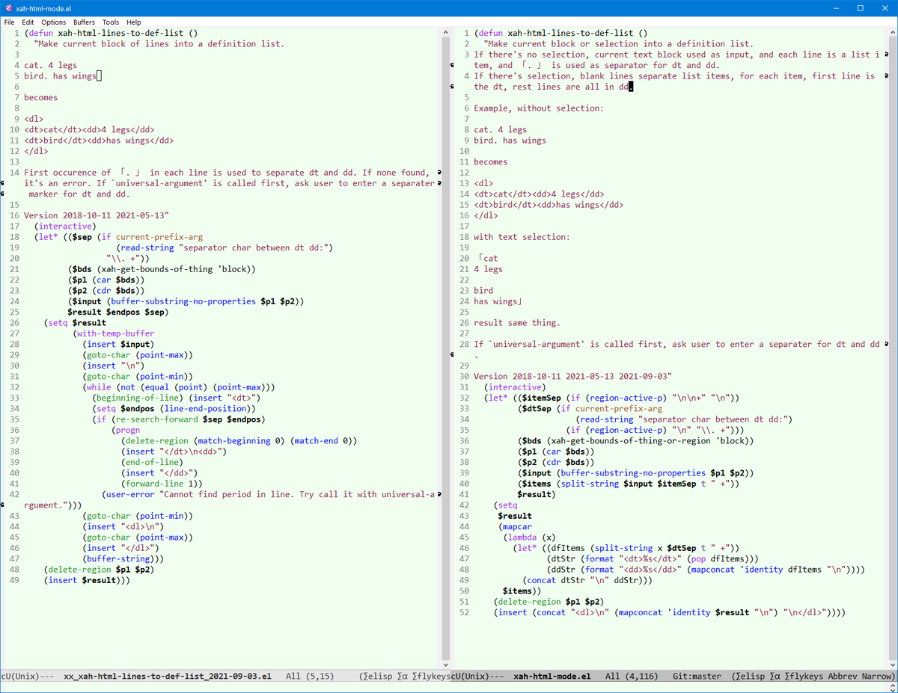Image resolution: width=898 pixels, height=693 pixels.
Task: Click '</dl>' on left pane line 12
Action: [x=36, y=151]
